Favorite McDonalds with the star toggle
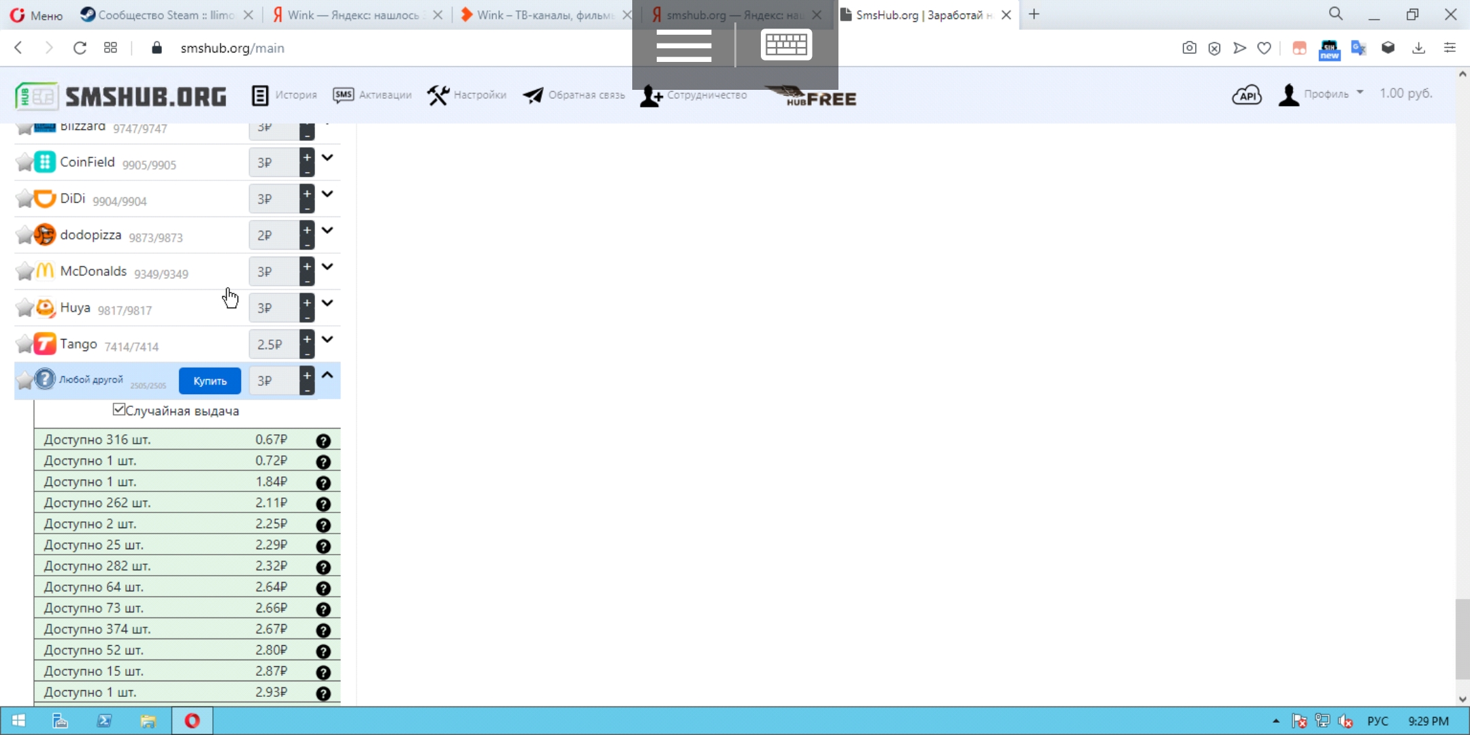This screenshot has width=1470, height=735. click(x=24, y=272)
